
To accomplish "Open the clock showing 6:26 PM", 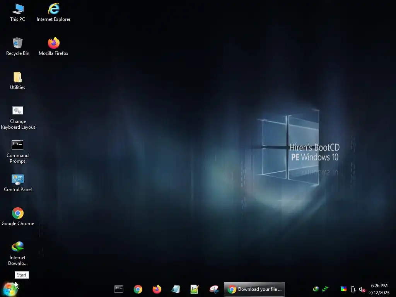I will [379, 289].
